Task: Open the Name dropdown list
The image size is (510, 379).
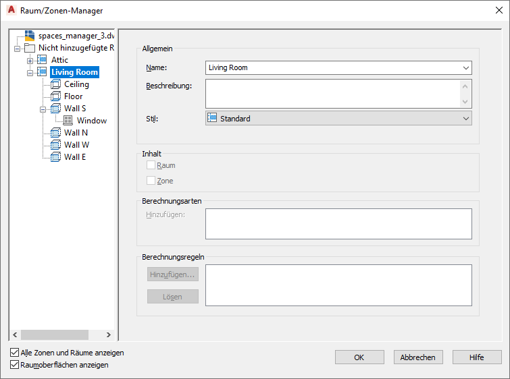Action: tap(465, 67)
